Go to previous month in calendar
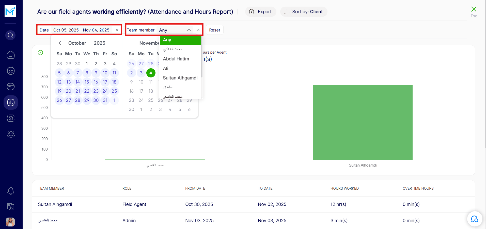The image size is (486, 229). [60, 43]
